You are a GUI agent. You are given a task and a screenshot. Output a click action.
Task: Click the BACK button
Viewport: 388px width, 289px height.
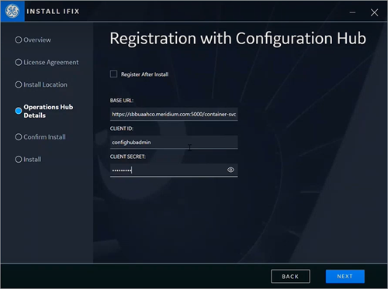(x=290, y=277)
